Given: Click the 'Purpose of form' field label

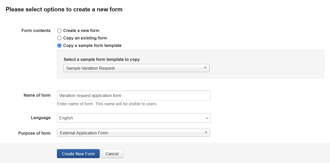Looking at the screenshot, I should pyautogui.click(x=34, y=133).
